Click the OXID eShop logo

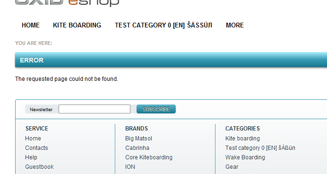pyautogui.click(x=67, y=3)
